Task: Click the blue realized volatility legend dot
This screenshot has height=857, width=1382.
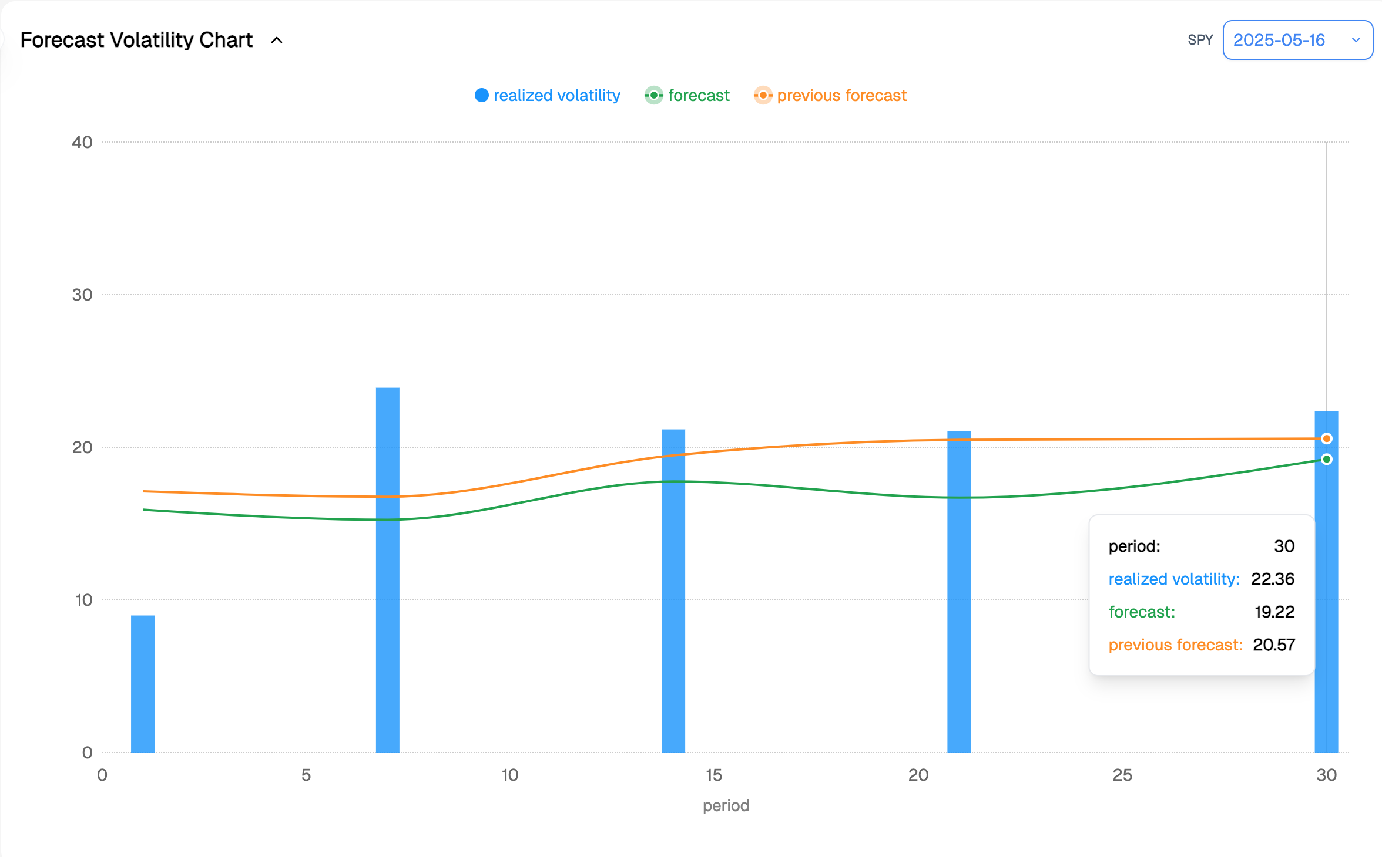Action: pos(481,95)
